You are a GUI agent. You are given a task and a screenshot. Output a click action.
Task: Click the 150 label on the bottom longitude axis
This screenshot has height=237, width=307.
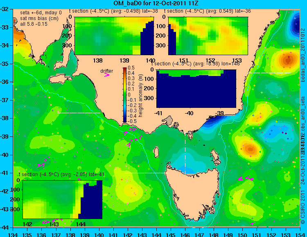[243, 235]
